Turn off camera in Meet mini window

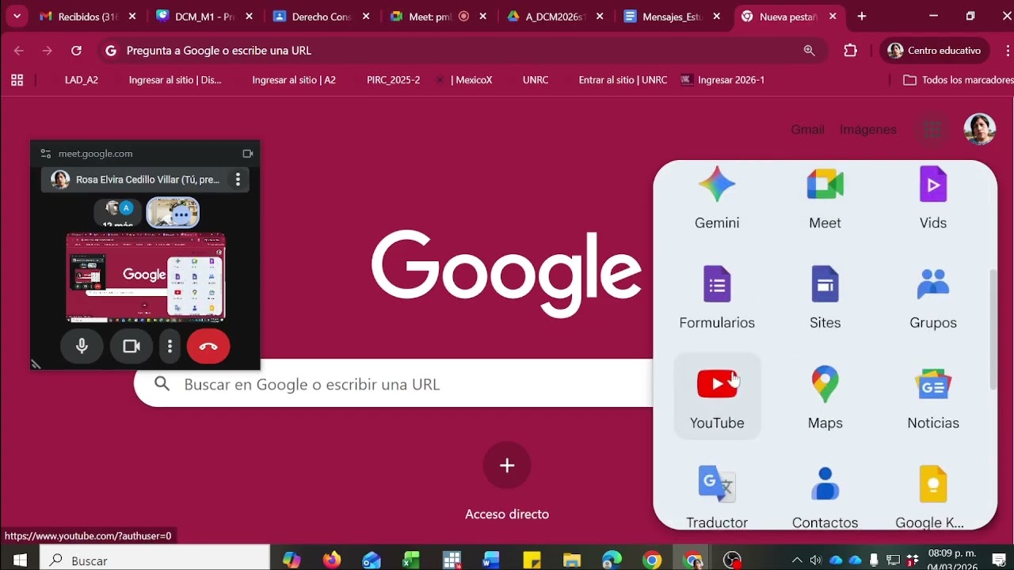(x=131, y=346)
